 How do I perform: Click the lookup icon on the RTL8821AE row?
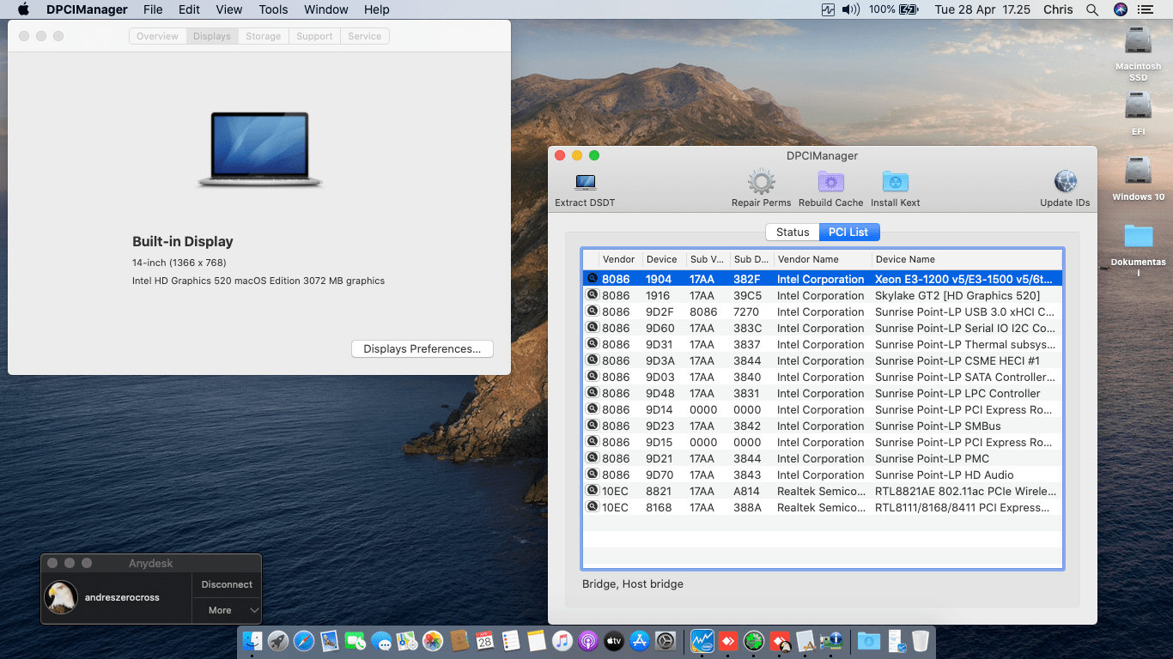[592, 491]
